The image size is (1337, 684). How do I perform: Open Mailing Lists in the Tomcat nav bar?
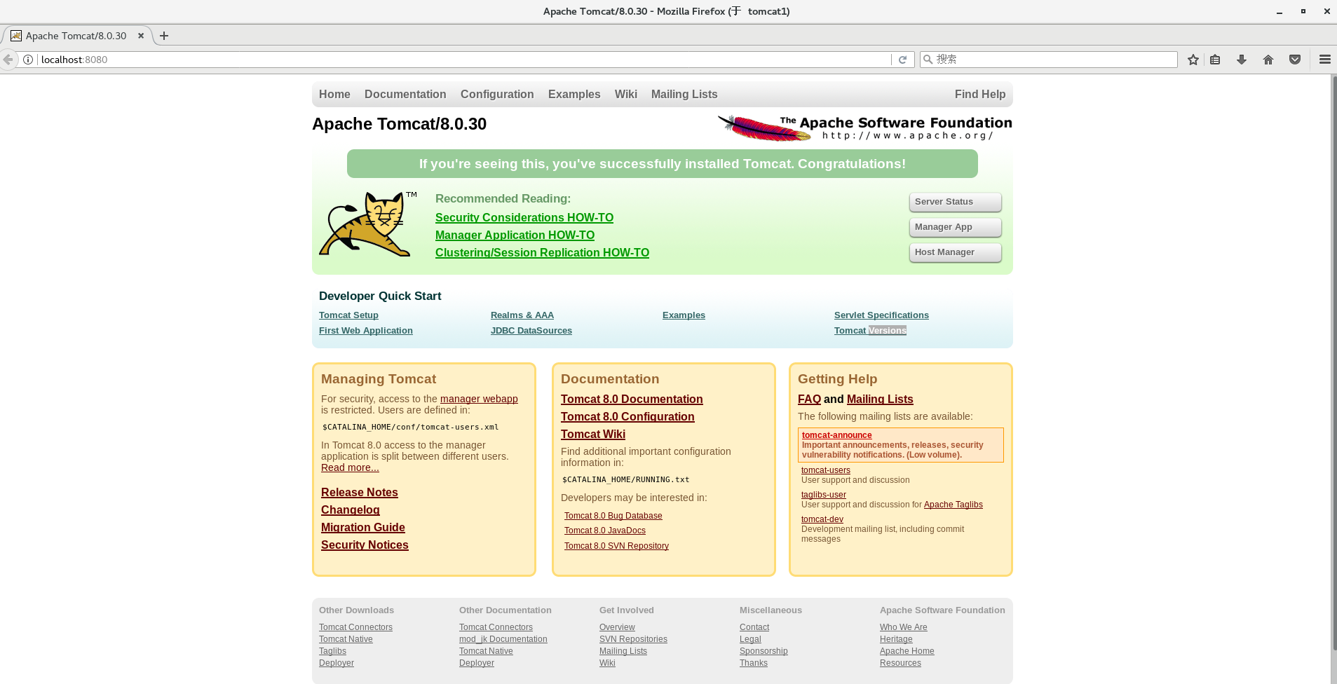(684, 94)
